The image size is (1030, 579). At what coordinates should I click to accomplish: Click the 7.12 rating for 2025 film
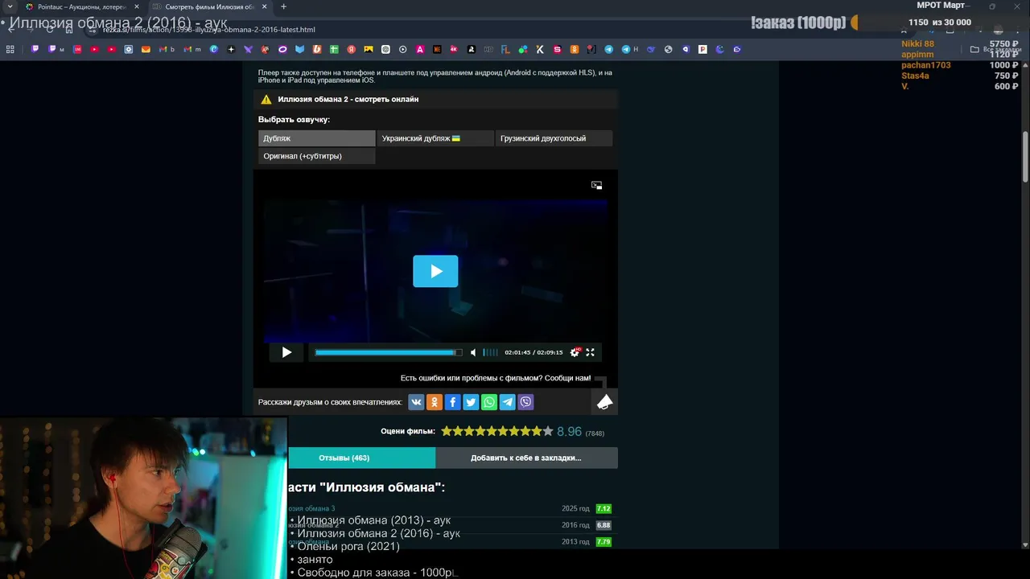coord(604,508)
